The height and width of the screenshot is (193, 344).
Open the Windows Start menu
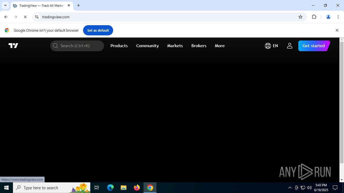tap(6, 188)
